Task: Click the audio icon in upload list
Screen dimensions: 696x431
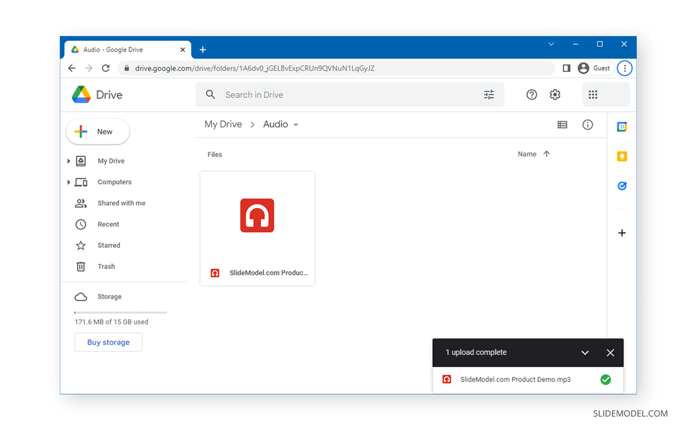Action: [x=447, y=379]
